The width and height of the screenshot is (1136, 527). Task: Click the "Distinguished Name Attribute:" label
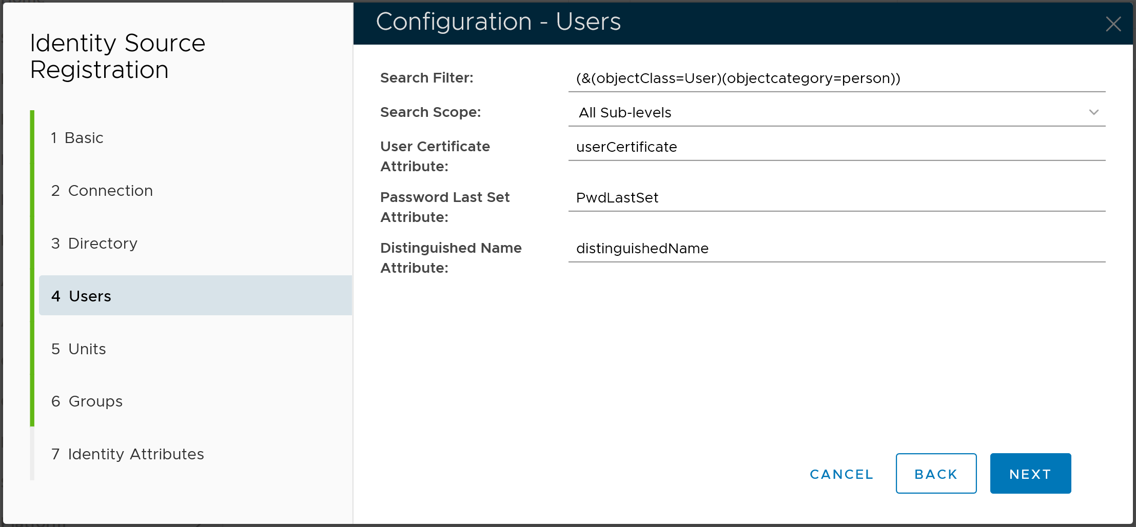[451, 258]
